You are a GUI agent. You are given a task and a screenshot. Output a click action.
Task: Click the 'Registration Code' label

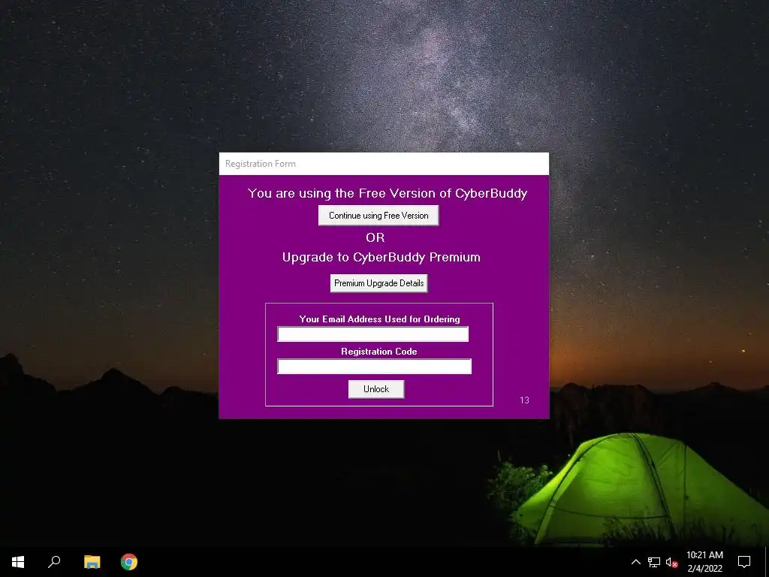click(379, 352)
